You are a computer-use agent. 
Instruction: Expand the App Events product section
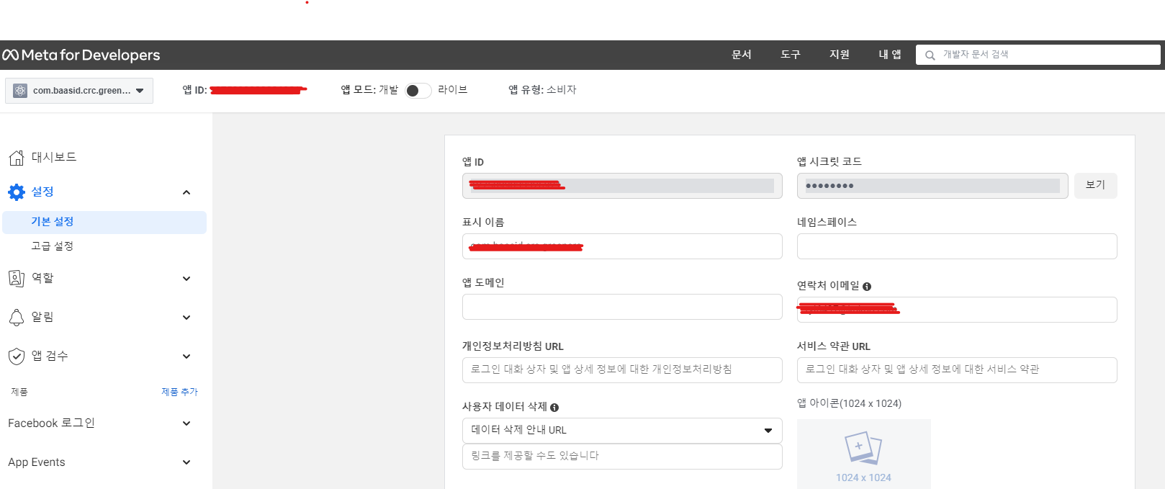[186, 462]
